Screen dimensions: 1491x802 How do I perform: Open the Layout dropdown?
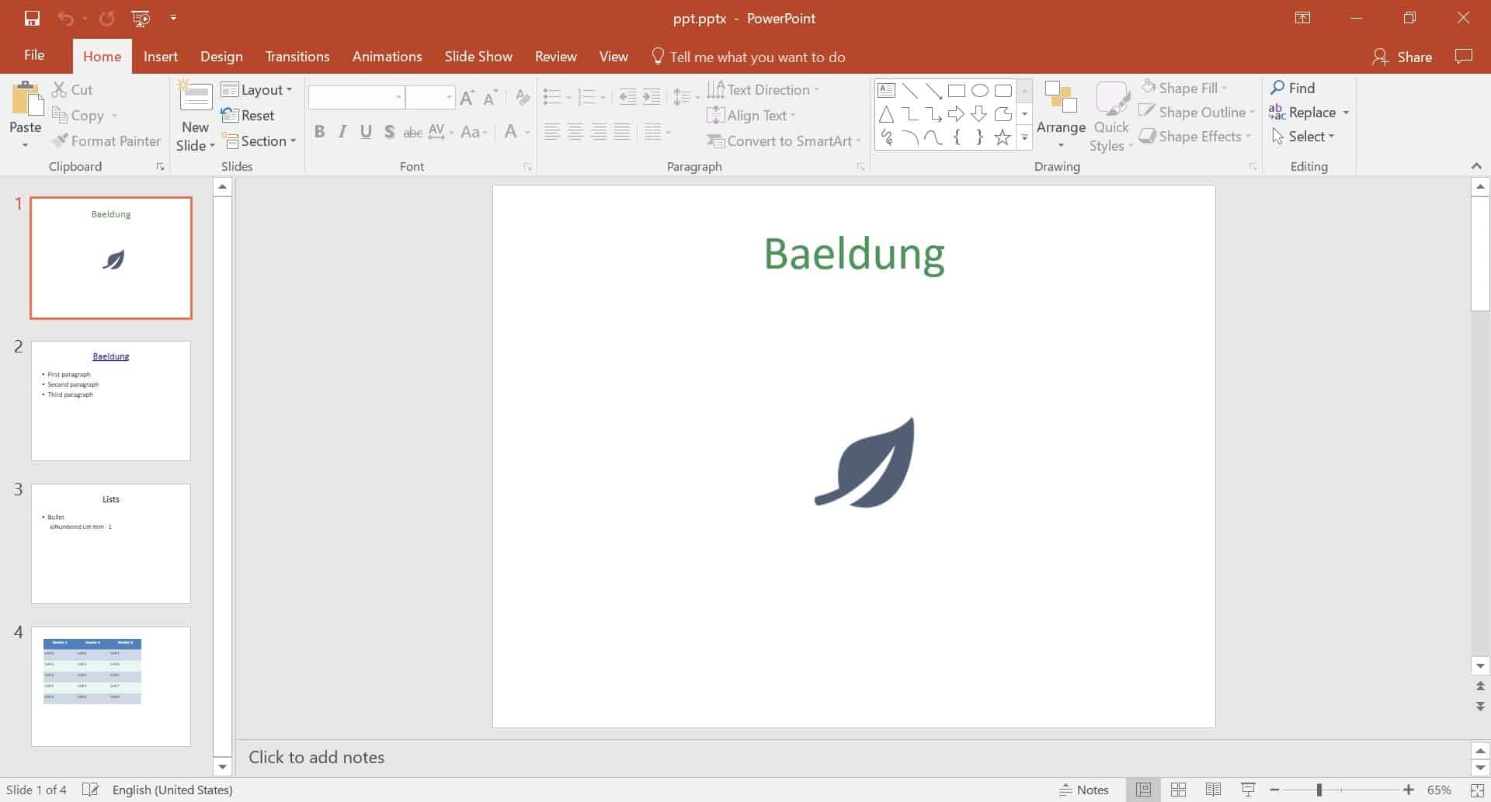click(x=257, y=90)
